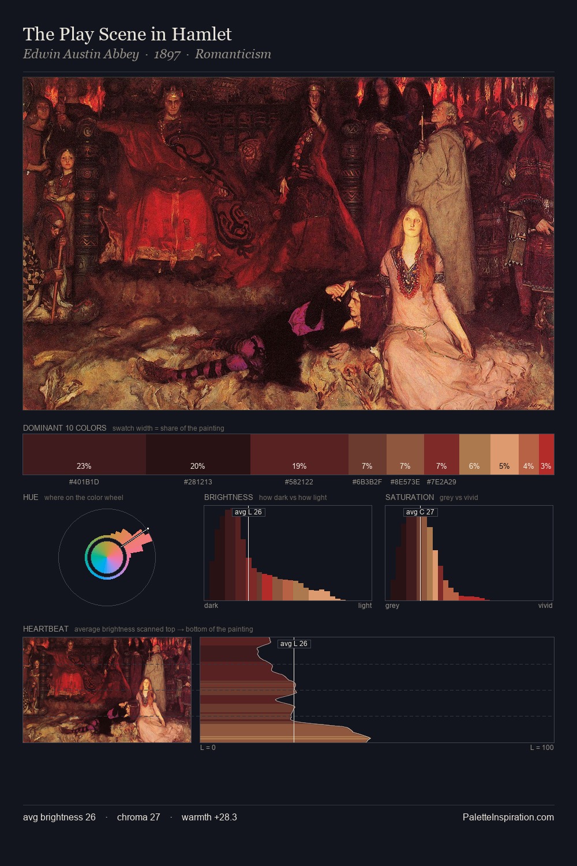Click the 20% swatch of color #281213
The image size is (577, 866).
click(x=198, y=454)
